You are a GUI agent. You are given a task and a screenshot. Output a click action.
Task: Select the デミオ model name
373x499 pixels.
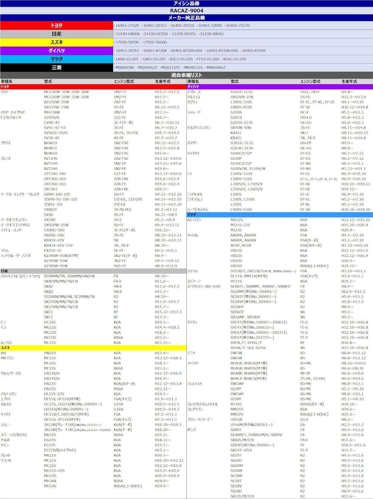point(191,353)
